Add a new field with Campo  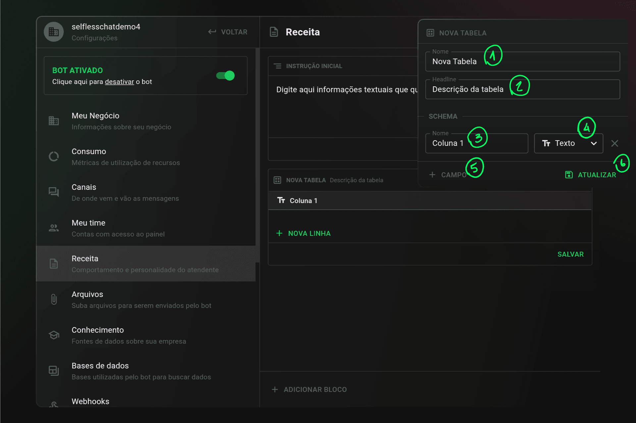pyautogui.click(x=448, y=175)
